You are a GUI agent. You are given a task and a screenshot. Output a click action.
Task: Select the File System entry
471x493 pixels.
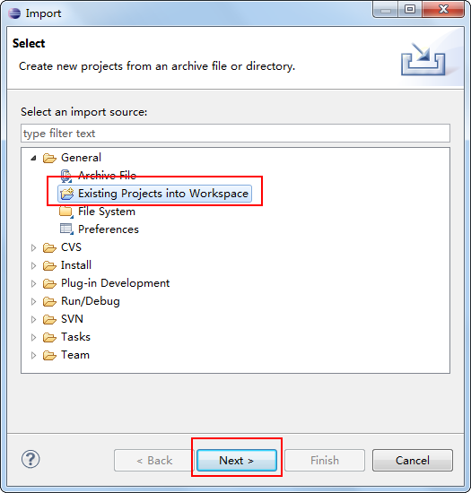(x=107, y=212)
